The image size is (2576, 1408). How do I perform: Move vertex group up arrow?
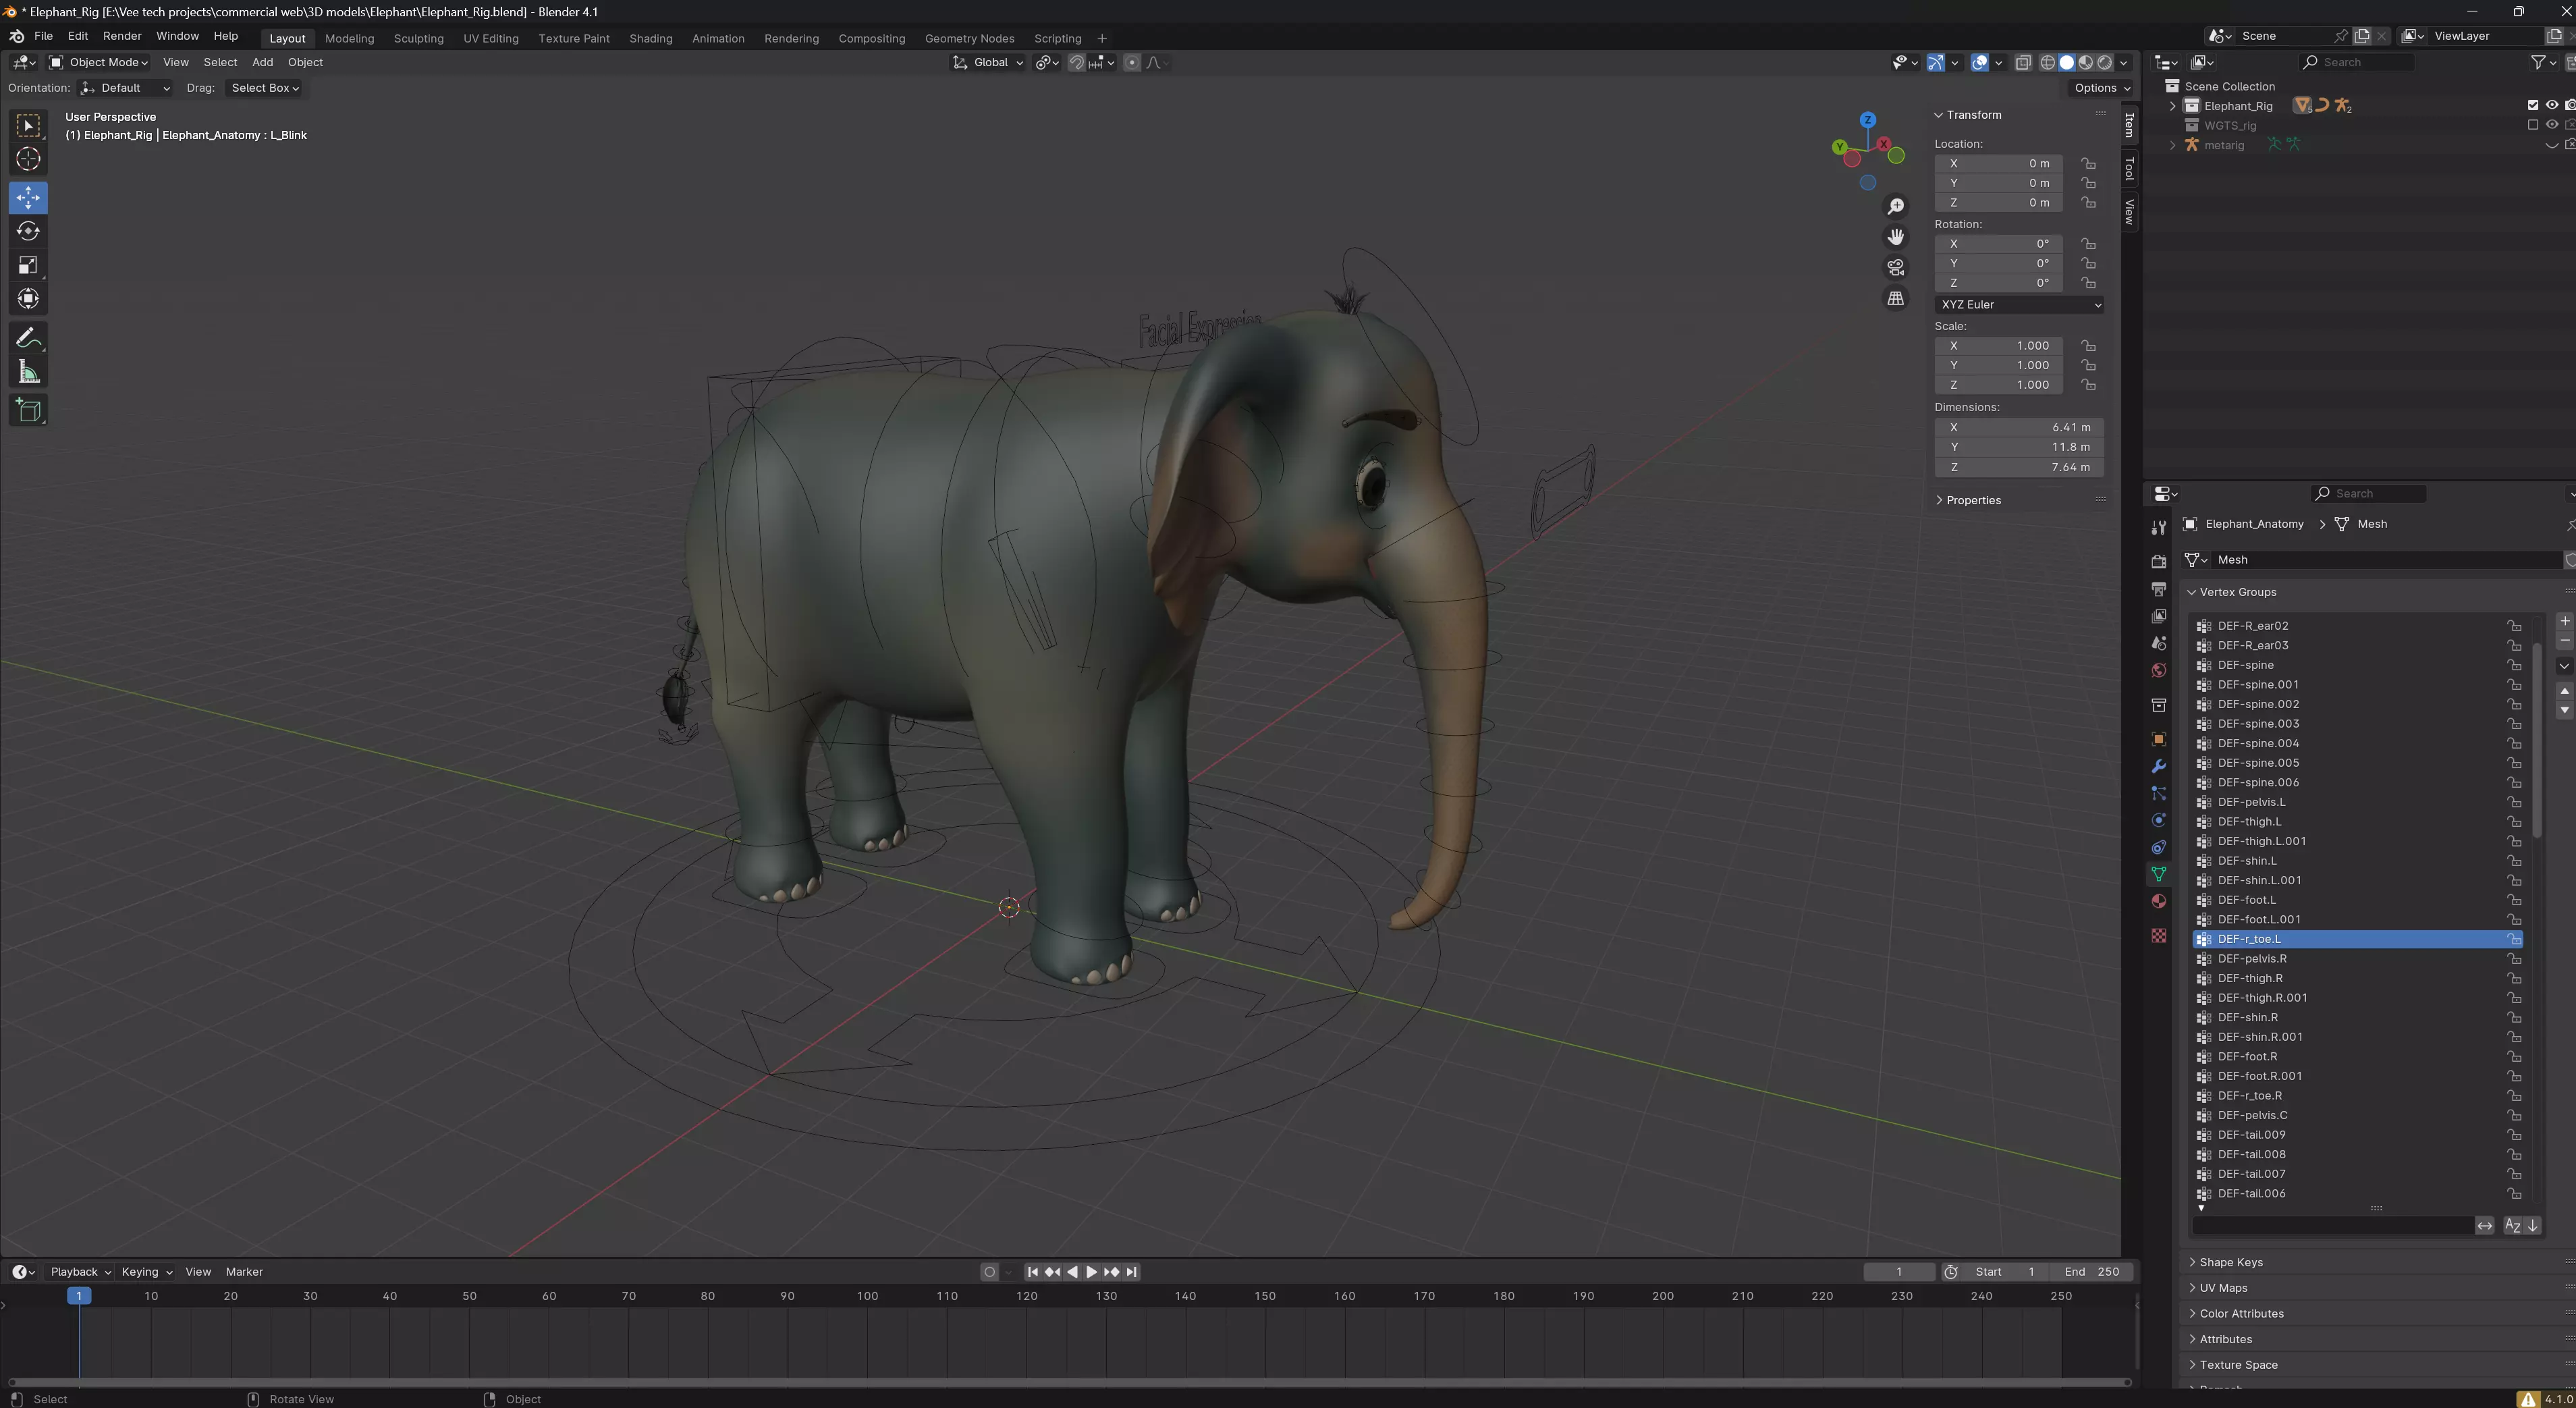pyautogui.click(x=2564, y=691)
